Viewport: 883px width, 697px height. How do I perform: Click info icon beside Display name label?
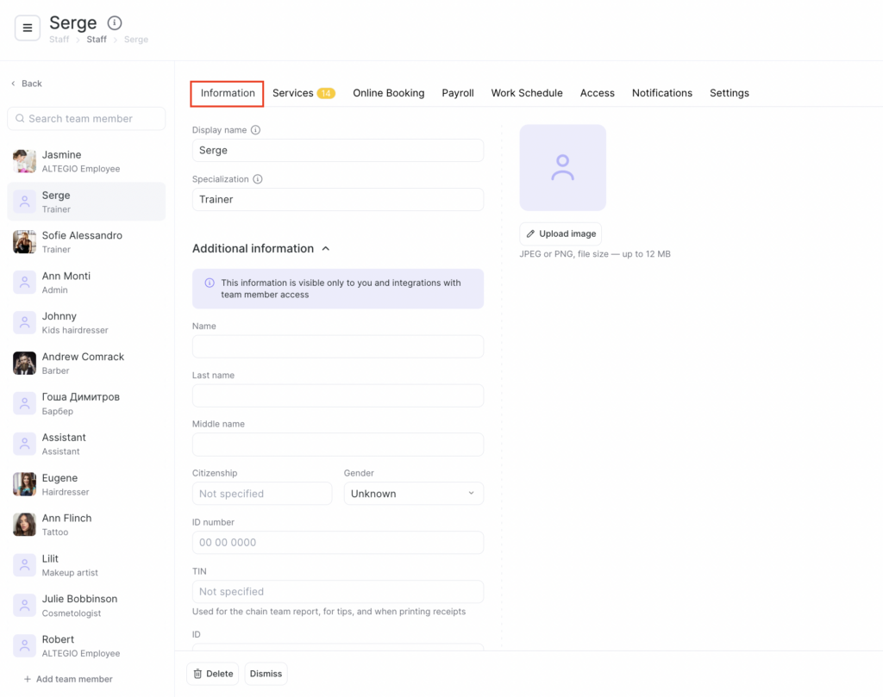(x=255, y=130)
